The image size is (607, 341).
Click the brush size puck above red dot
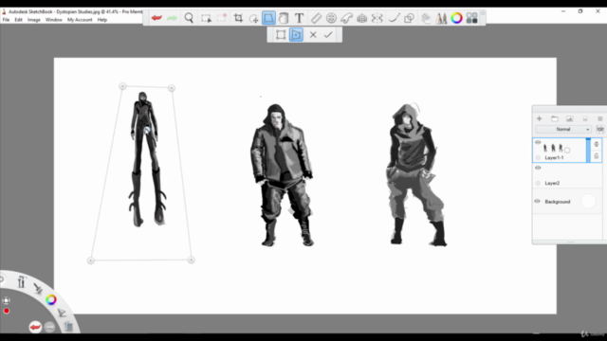point(6,300)
